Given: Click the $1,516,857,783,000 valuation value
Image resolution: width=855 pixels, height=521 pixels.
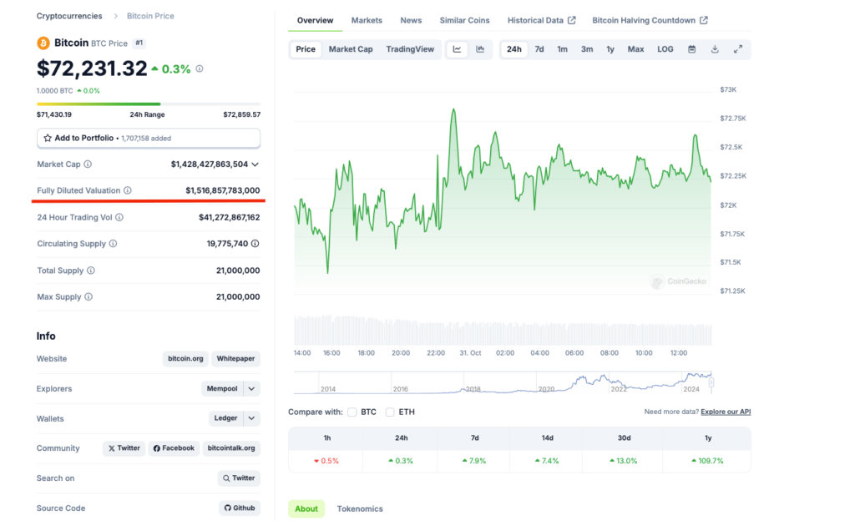Looking at the screenshot, I should [x=222, y=190].
